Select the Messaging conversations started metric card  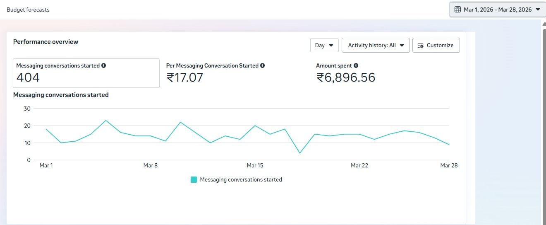coord(86,73)
